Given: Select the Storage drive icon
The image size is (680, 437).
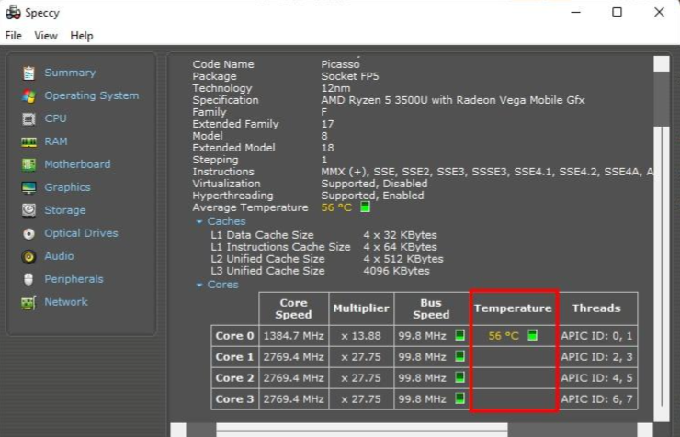Looking at the screenshot, I should pyautogui.click(x=28, y=210).
